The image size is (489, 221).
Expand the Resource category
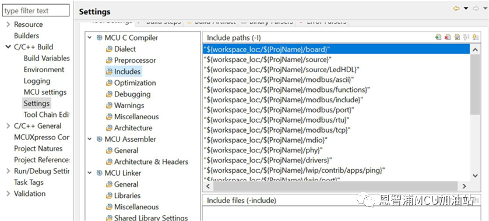click(8, 24)
